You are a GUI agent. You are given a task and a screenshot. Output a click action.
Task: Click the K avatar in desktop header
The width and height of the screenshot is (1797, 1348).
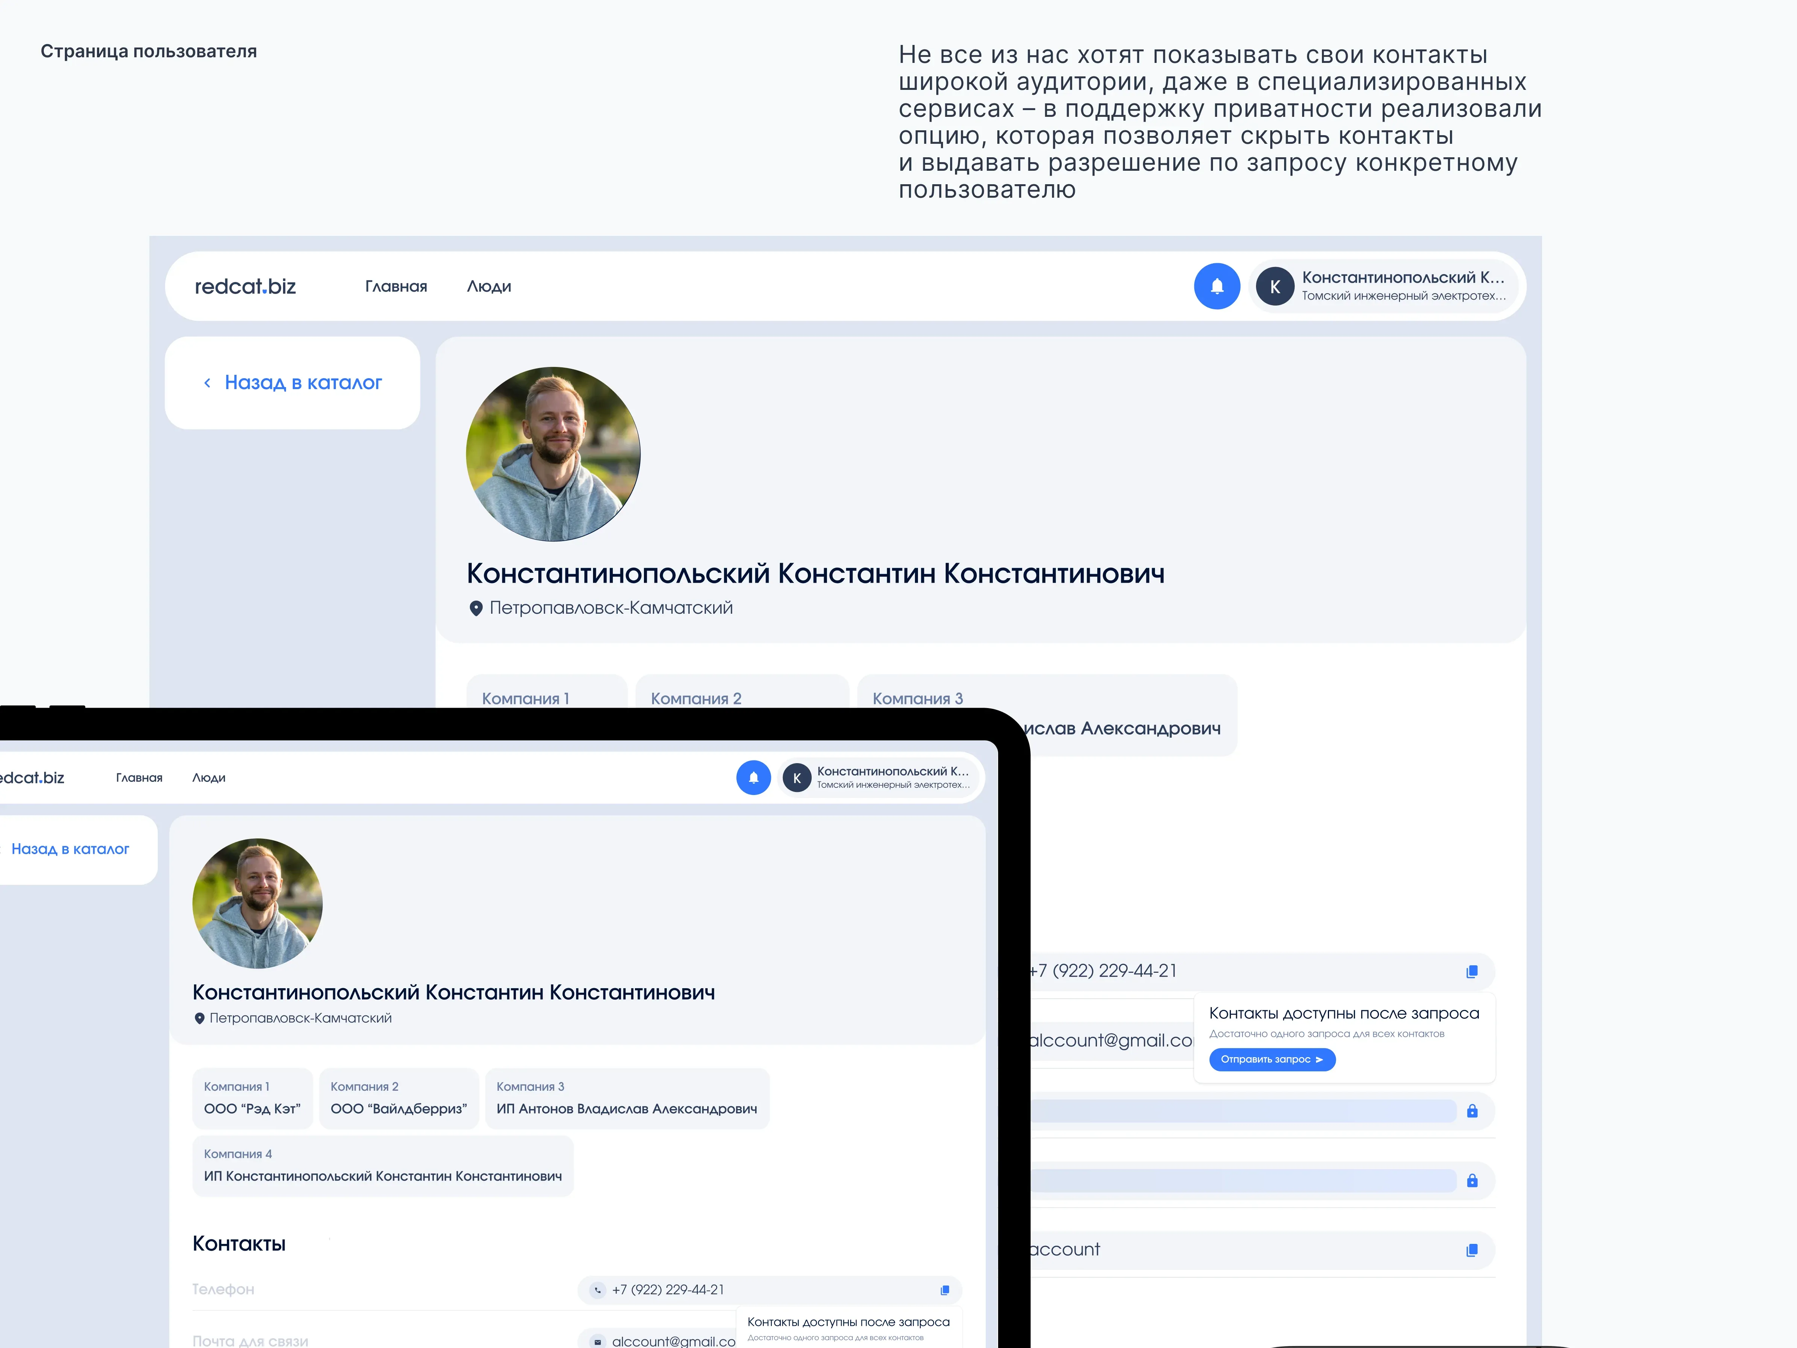click(1275, 287)
